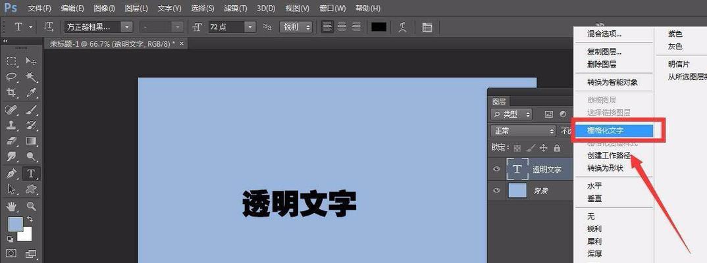
Task: Choose 栅格化文字 from the context menu
Action: coord(614,131)
